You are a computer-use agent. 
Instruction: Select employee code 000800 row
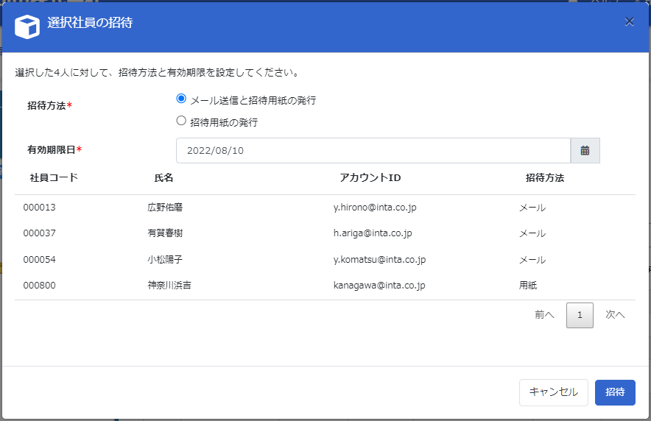tap(40, 286)
